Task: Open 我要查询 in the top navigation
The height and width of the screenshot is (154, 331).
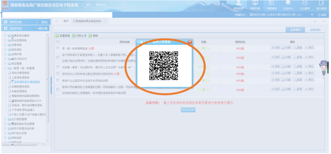Action: click(272, 5)
